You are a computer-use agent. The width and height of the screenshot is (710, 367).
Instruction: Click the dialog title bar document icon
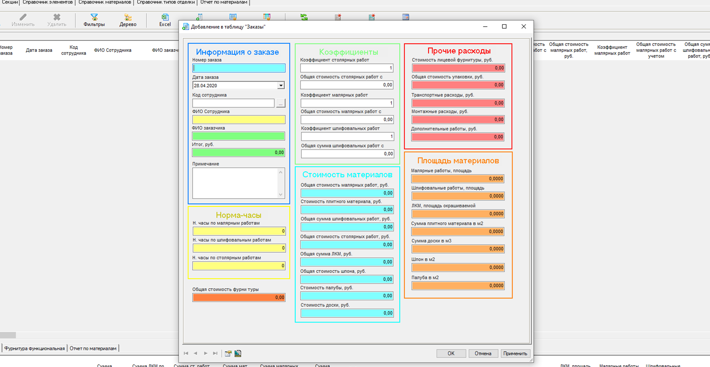185,27
